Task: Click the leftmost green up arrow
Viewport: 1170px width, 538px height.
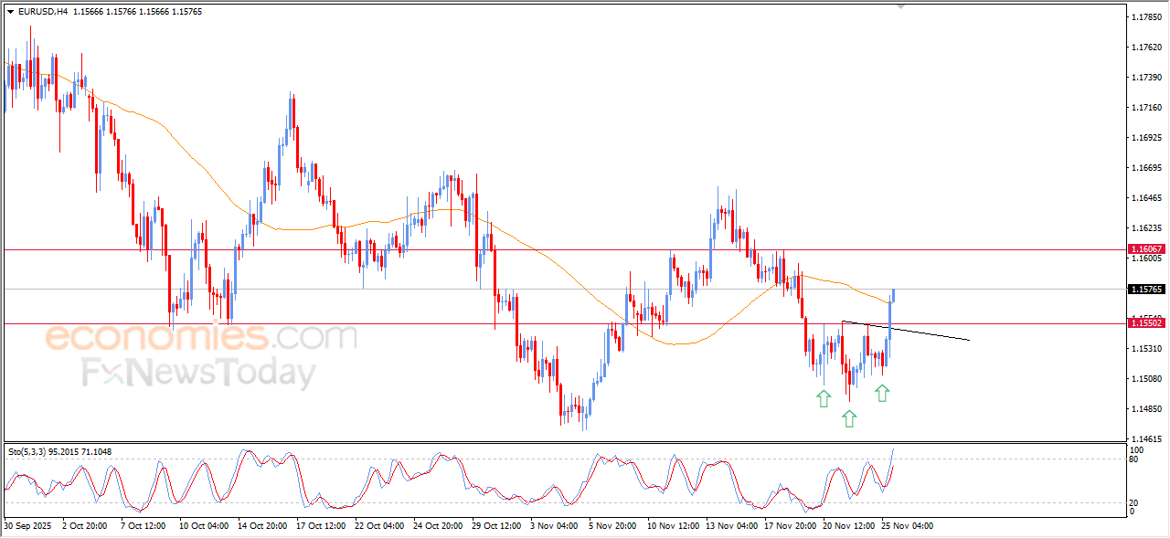Action: pos(824,397)
